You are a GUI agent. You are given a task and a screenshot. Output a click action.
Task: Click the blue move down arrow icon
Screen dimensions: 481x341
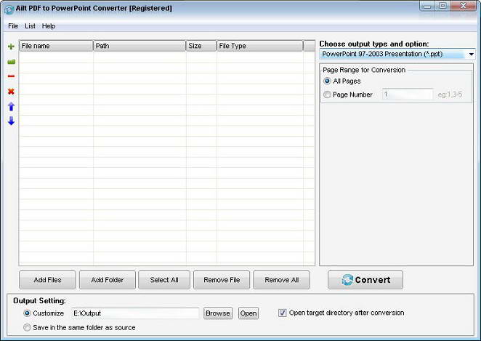[11, 121]
